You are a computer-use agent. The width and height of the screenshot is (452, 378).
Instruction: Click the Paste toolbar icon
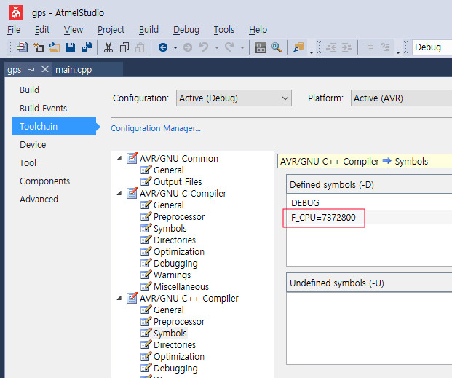(140, 47)
